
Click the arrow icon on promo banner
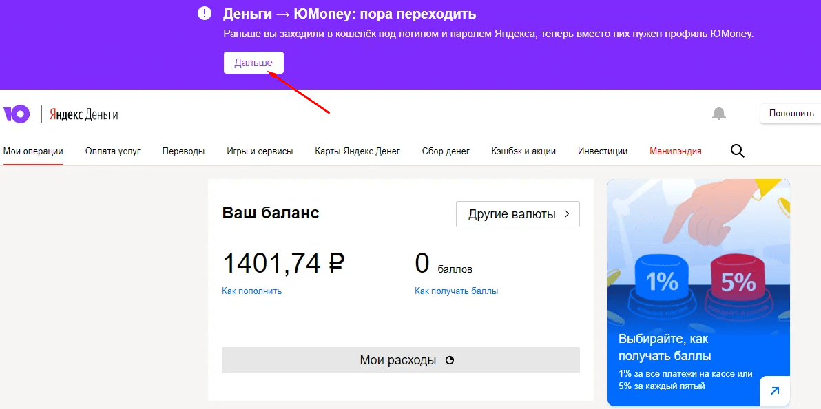[774, 391]
